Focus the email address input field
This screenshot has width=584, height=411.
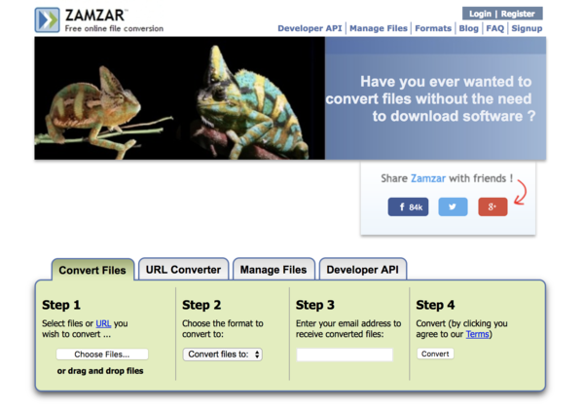pos(345,355)
